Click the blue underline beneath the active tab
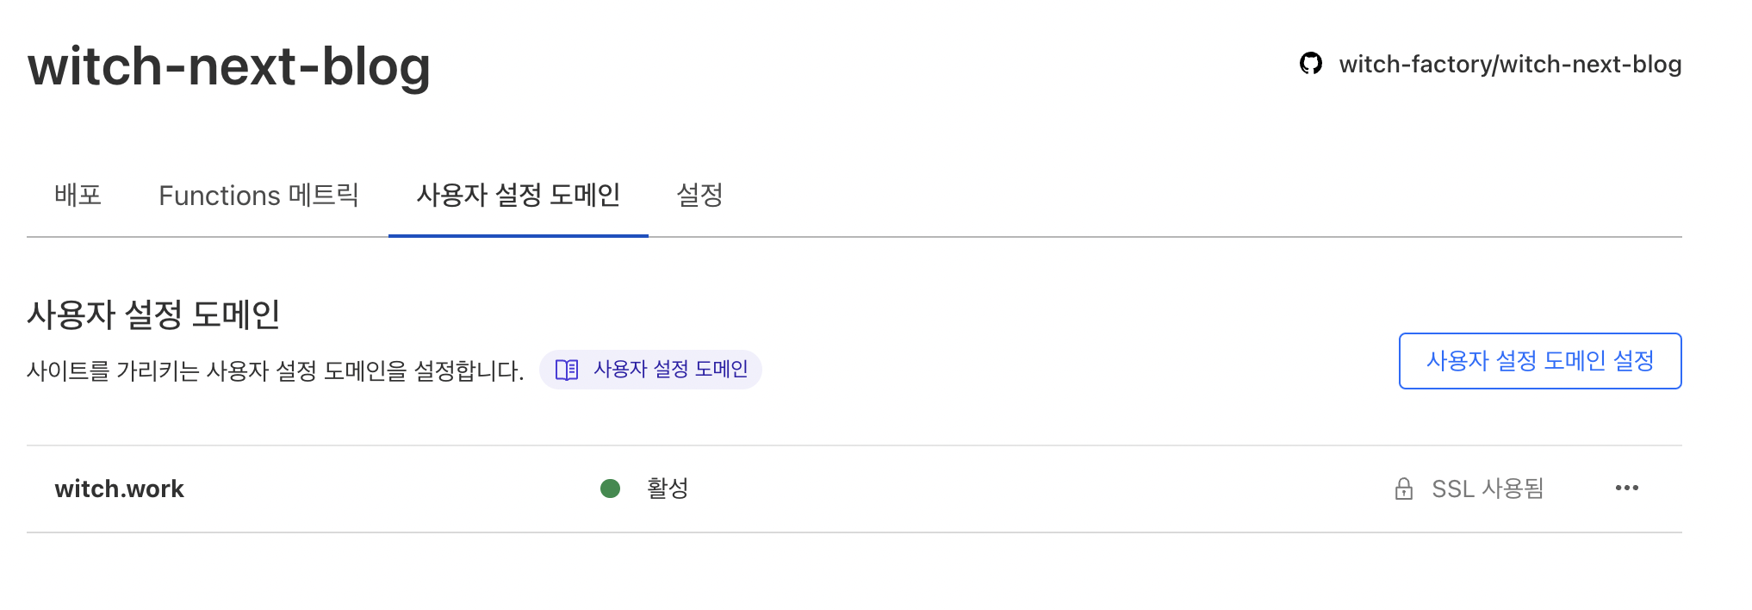 click(518, 235)
